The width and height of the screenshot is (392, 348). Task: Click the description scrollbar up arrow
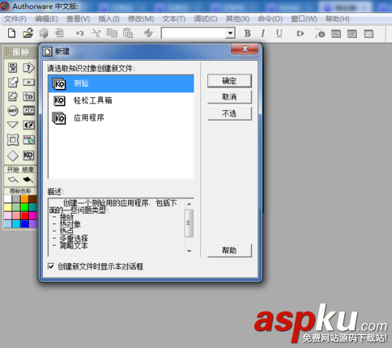(189, 204)
